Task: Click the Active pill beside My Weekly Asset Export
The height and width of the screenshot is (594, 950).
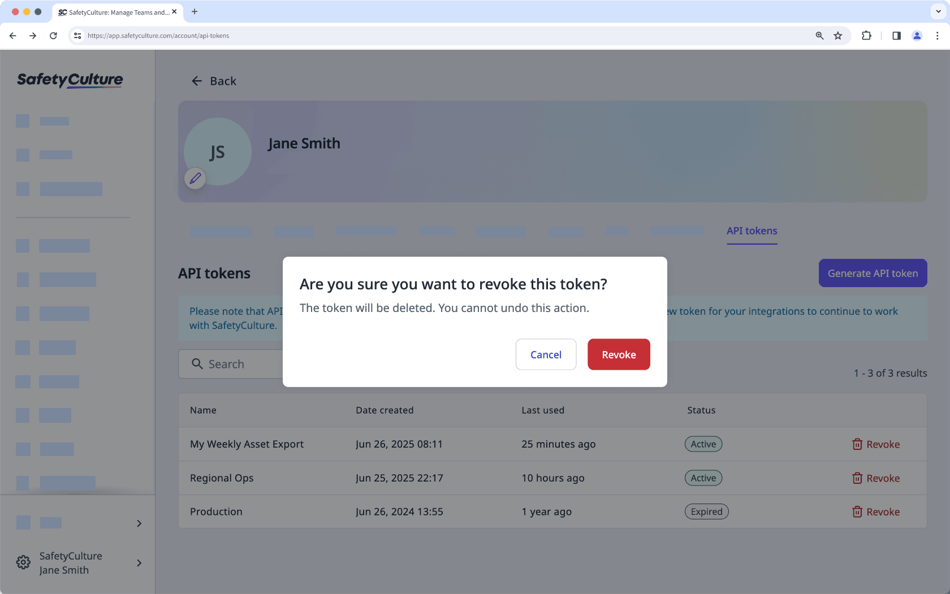Action: pyautogui.click(x=703, y=444)
